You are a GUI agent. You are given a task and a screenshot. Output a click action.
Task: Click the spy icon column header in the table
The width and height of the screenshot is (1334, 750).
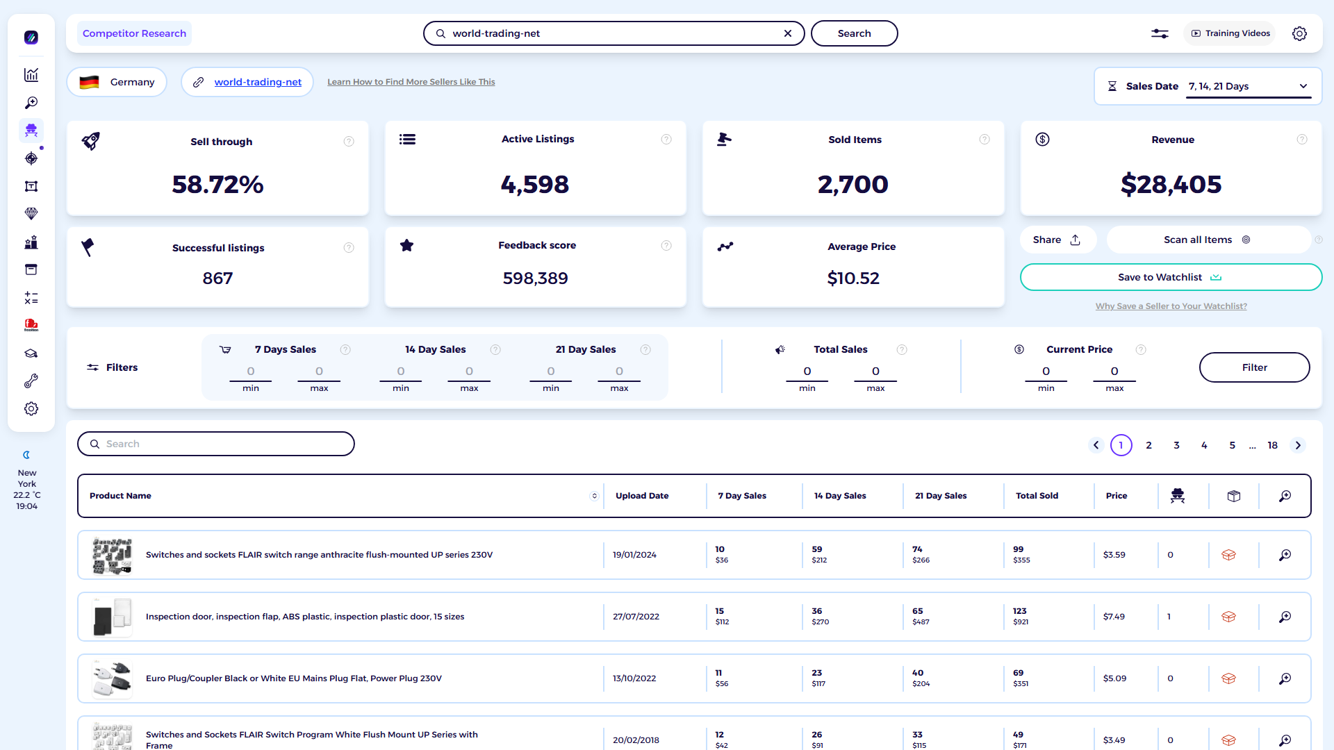[x=1178, y=496]
